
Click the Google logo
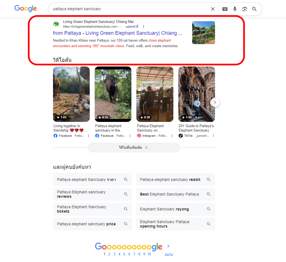25,9
